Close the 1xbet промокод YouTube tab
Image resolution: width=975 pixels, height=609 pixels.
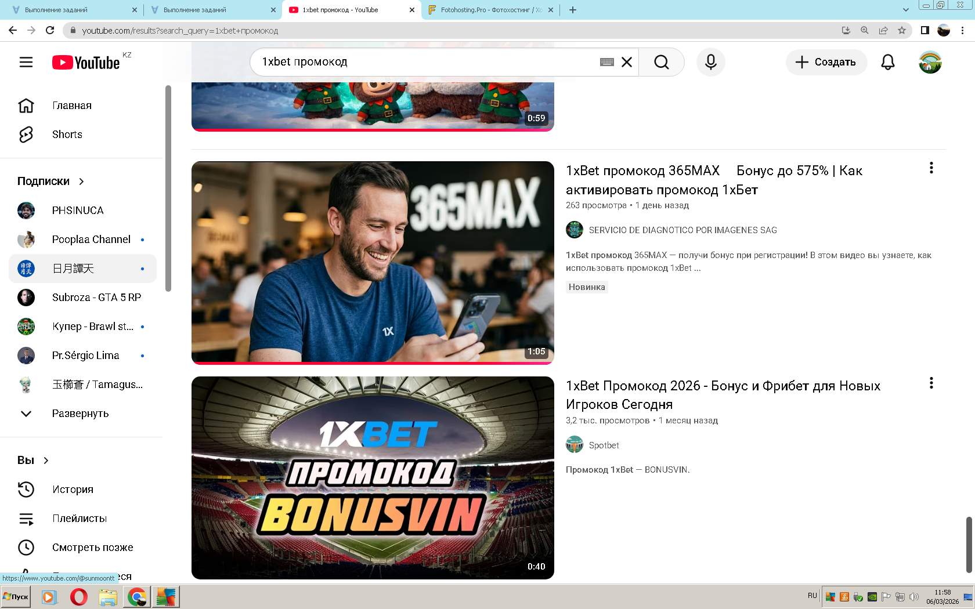[x=412, y=10]
